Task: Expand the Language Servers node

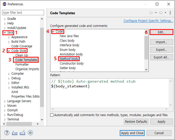Action: (x=5, y=101)
